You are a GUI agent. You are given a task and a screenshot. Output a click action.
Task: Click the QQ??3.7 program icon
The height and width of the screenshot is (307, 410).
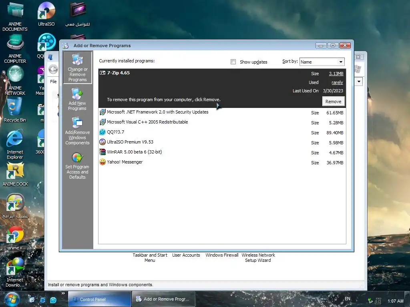[x=102, y=132]
